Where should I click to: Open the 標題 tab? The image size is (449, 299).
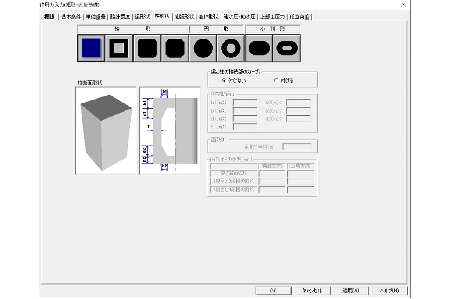click(x=49, y=17)
